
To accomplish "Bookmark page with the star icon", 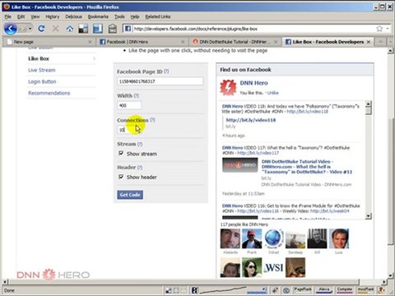I will 379,28.
